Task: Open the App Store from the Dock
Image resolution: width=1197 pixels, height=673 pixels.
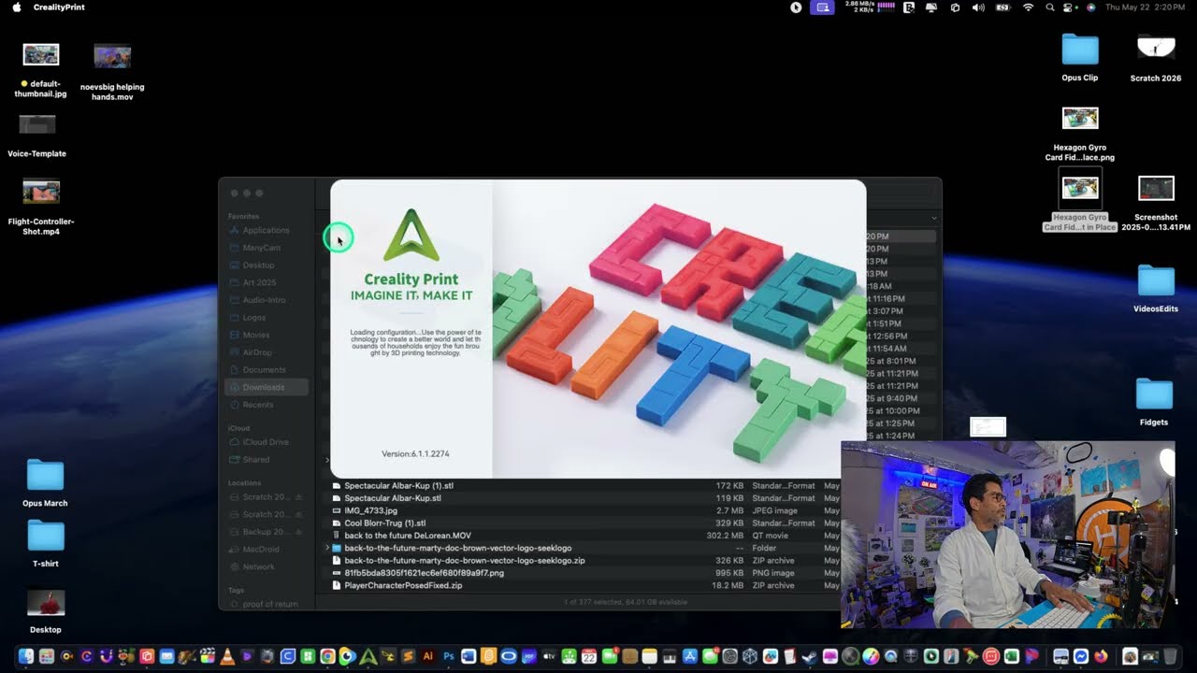Action: [x=690, y=656]
